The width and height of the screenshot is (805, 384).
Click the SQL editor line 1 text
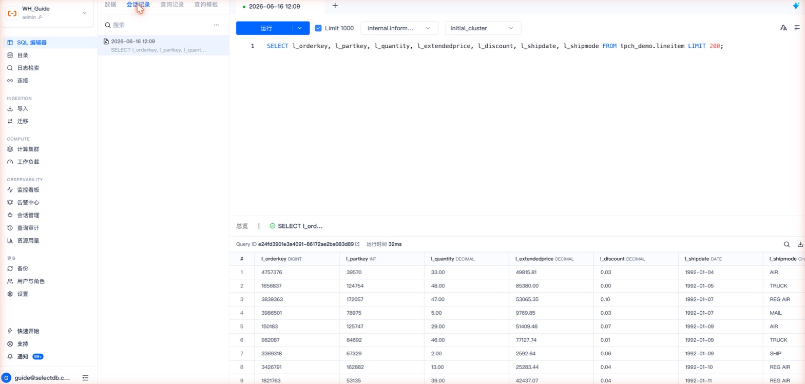(495, 46)
